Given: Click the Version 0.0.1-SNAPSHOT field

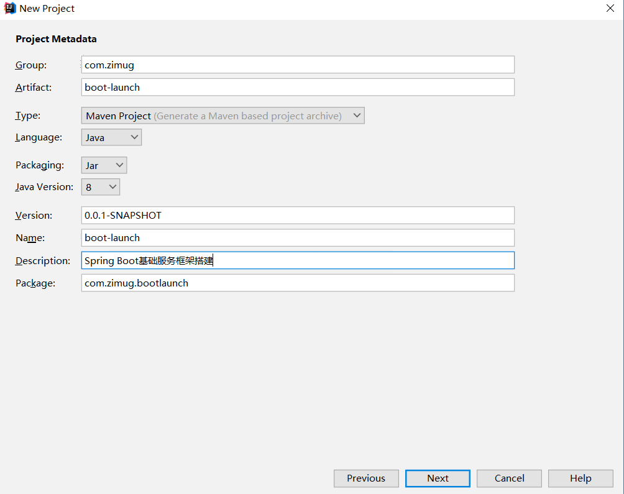Looking at the screenshot, I should pos(298,215).
